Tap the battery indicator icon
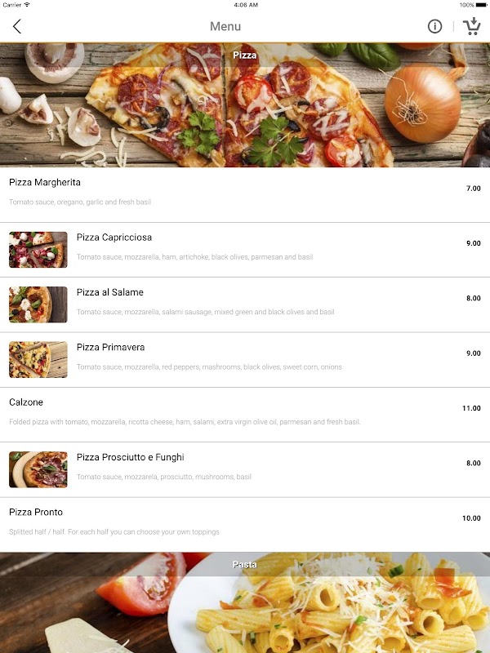This screenshot has width=490, height=653. pyautogui.click(x=481, y=5)
